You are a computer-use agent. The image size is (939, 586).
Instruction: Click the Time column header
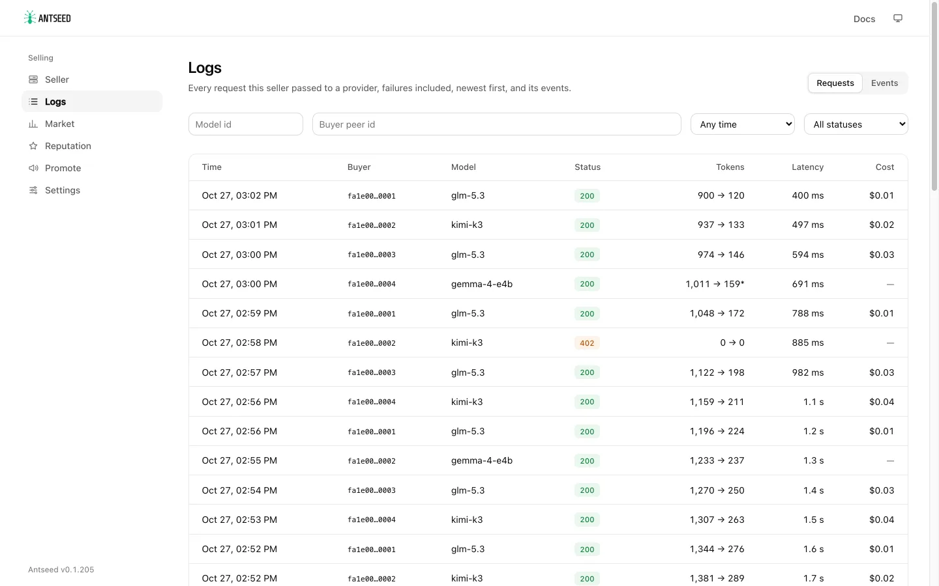212,167
